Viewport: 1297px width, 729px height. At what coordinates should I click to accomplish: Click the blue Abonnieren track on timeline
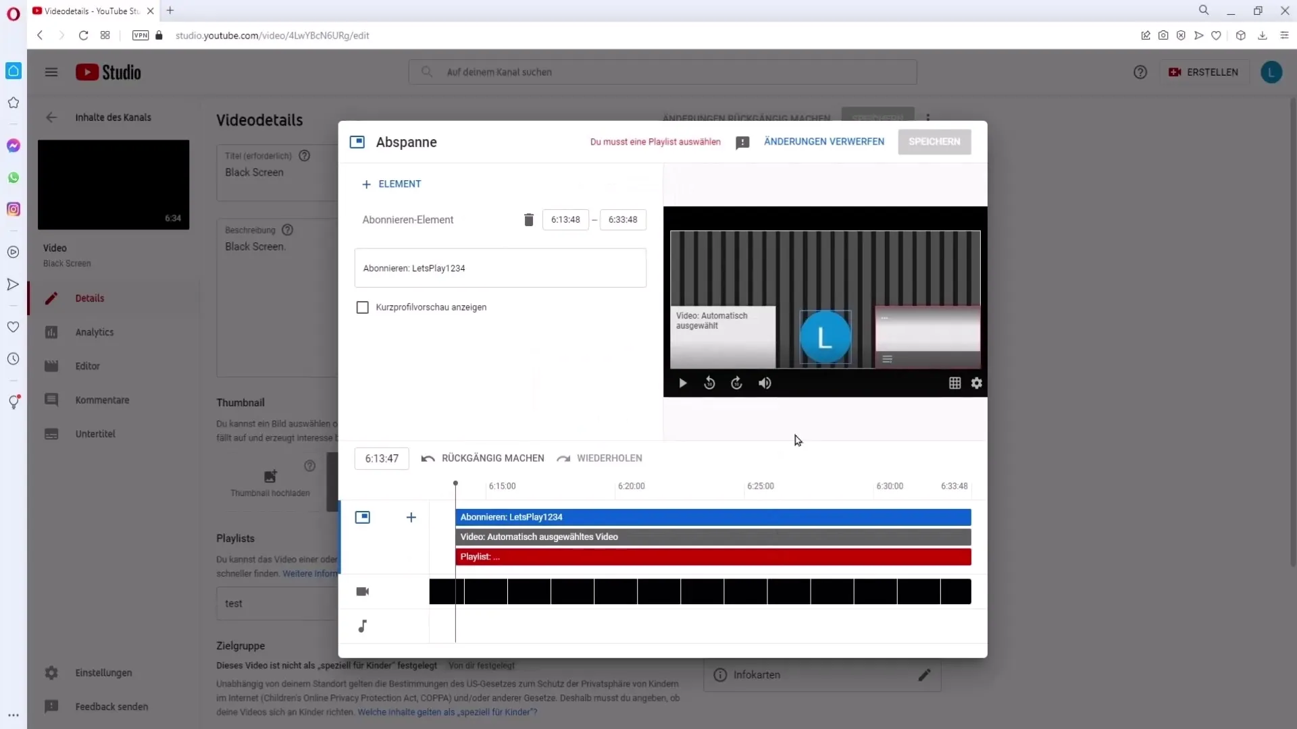(x=713, y=516)
